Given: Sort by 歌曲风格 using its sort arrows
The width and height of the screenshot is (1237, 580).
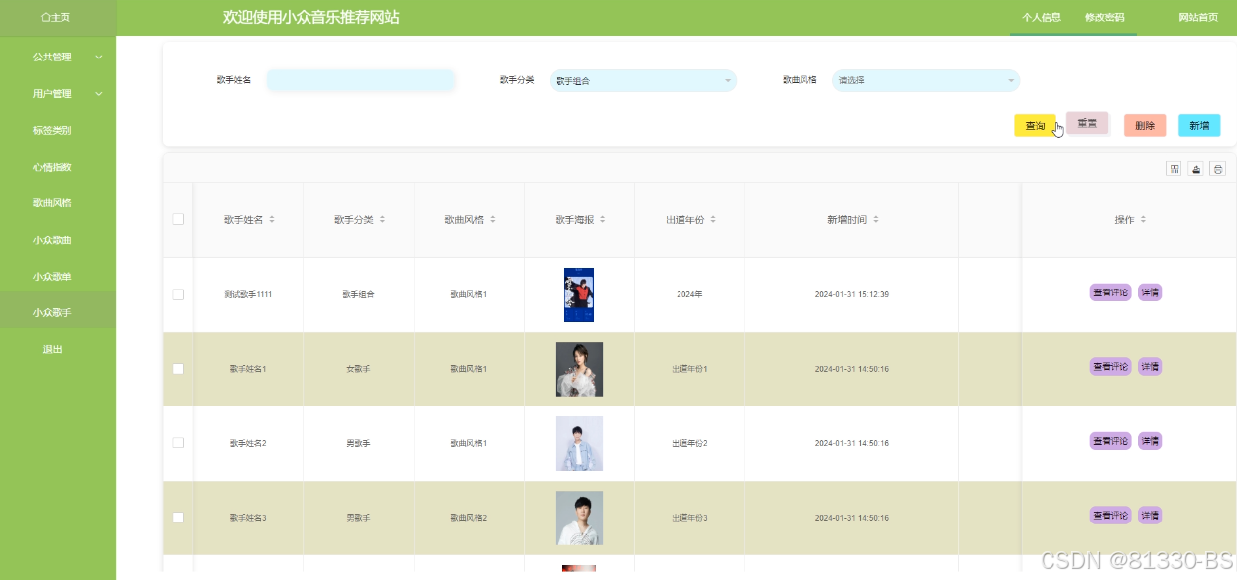Looking at the screenshot, I should pos(492,220).
